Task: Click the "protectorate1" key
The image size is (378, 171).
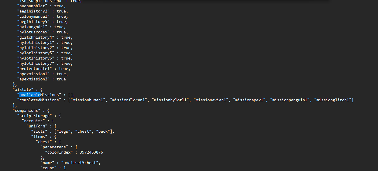Action: click(35, 69)
